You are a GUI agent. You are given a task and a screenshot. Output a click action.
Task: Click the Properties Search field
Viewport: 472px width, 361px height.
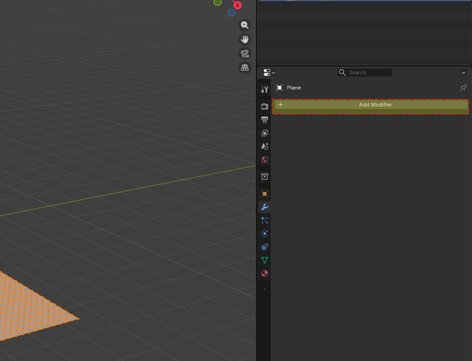click(x=365, y=73)
